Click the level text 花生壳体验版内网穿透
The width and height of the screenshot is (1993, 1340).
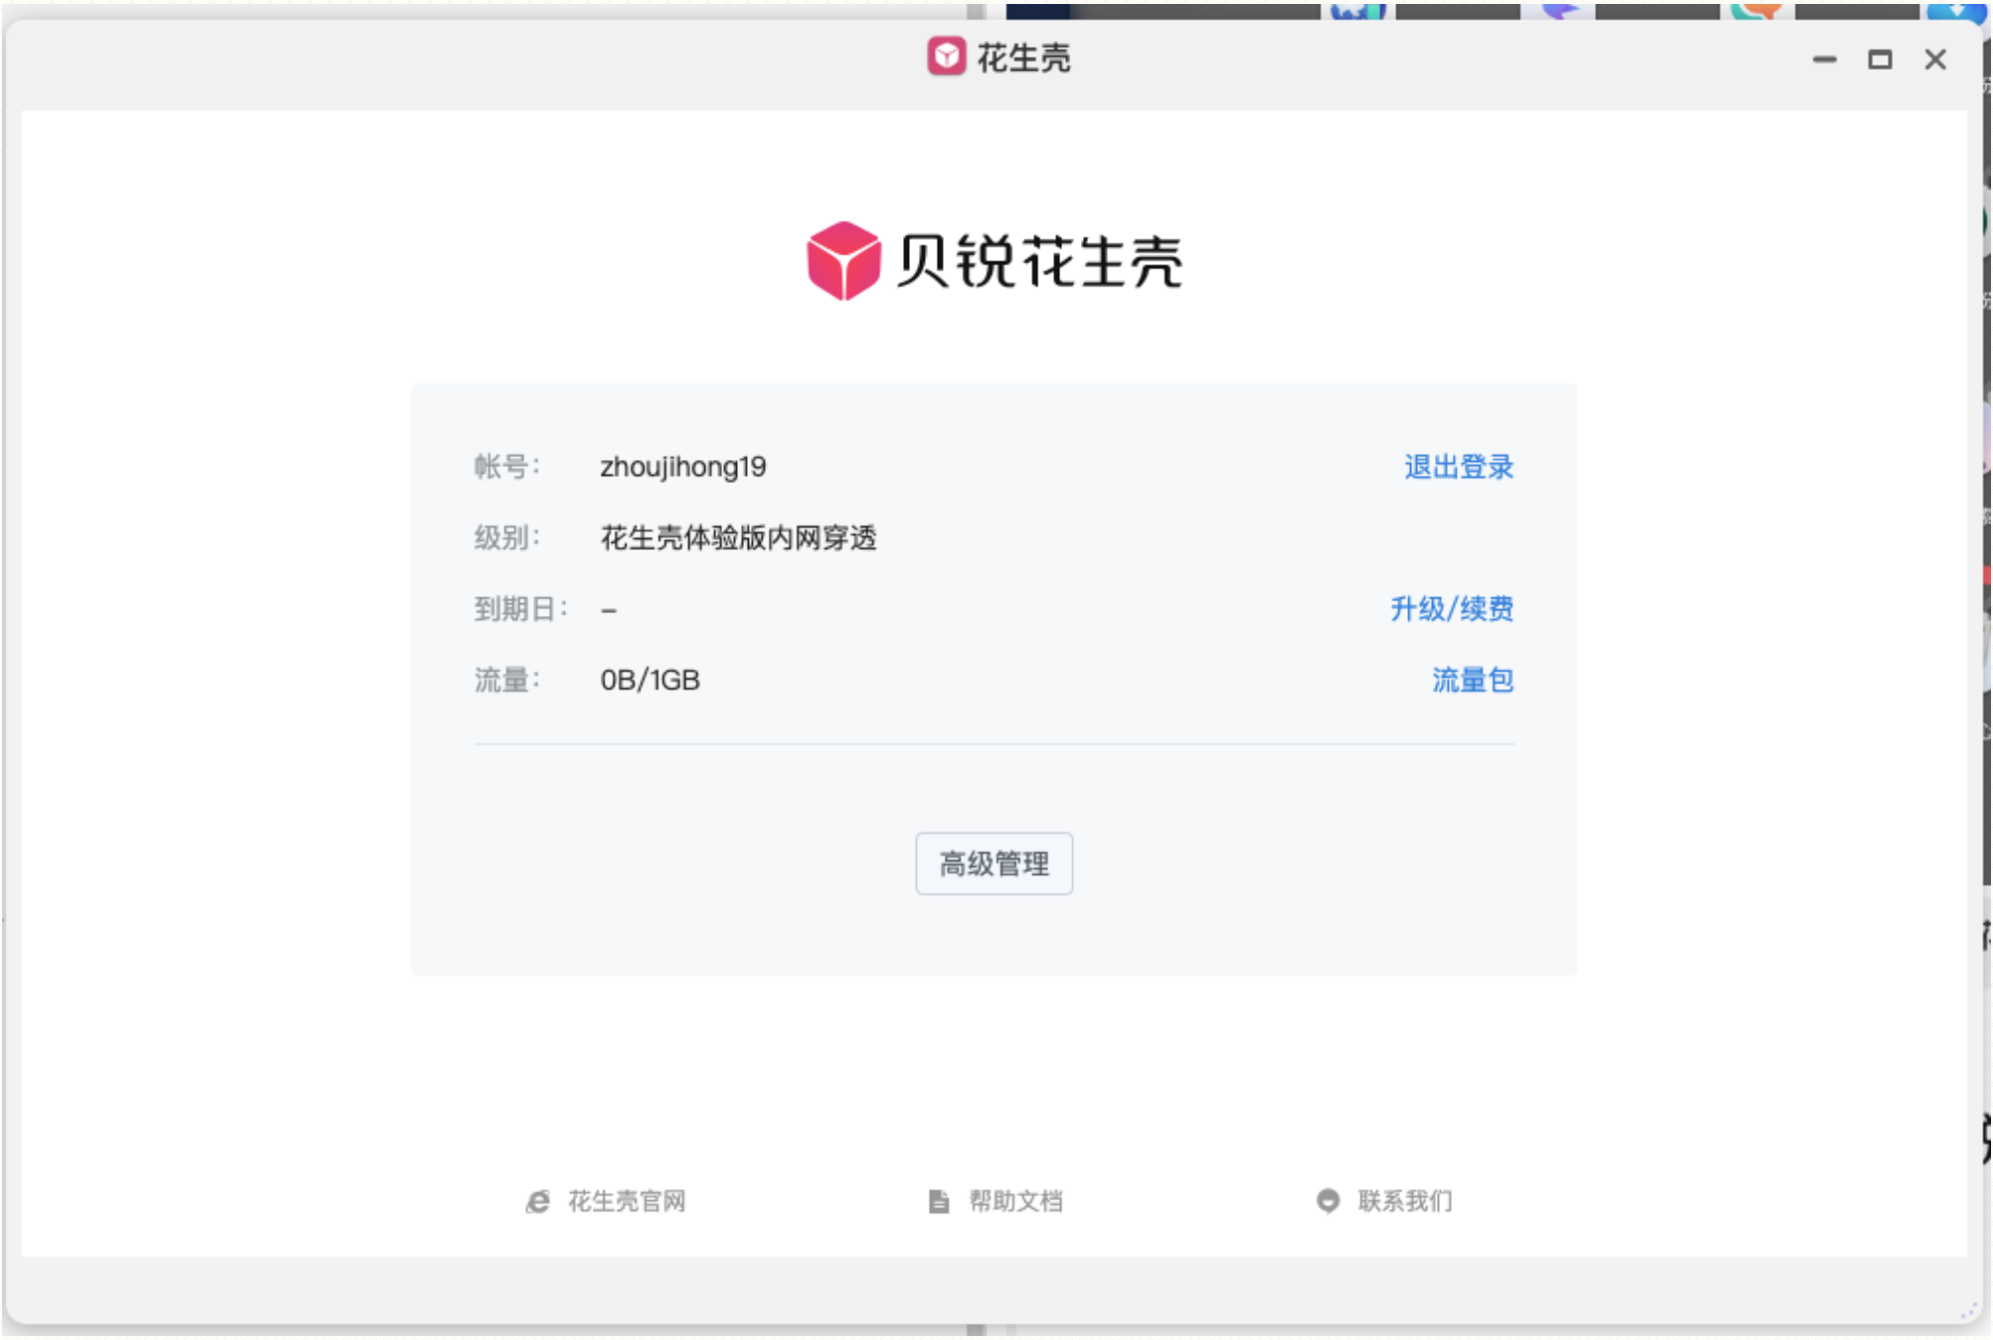[738, 538]
